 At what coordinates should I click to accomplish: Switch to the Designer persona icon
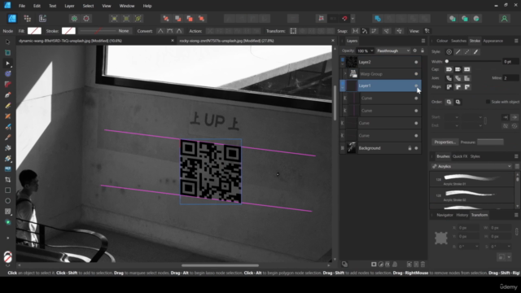(x=12, y=19)
